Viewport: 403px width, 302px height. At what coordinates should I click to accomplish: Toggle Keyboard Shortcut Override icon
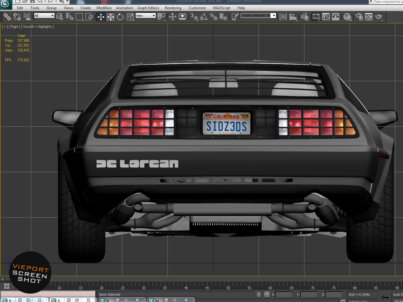point(182,17)
